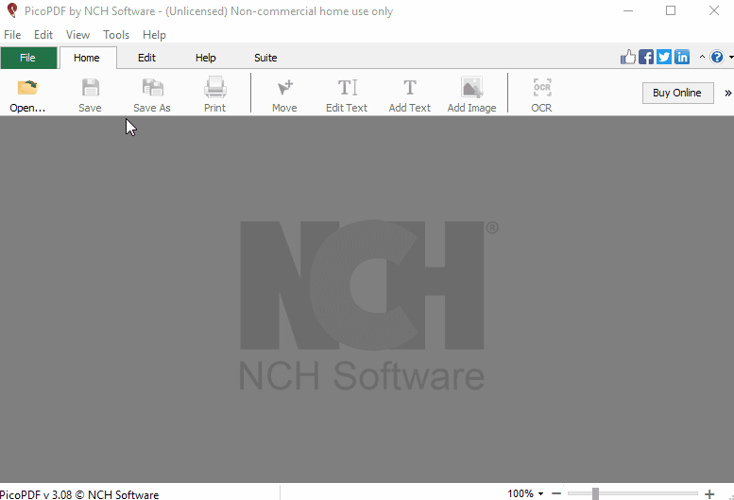The image size is (734, 500).
Task: Click the green File ribbon tab
Action: click(28, 58)
